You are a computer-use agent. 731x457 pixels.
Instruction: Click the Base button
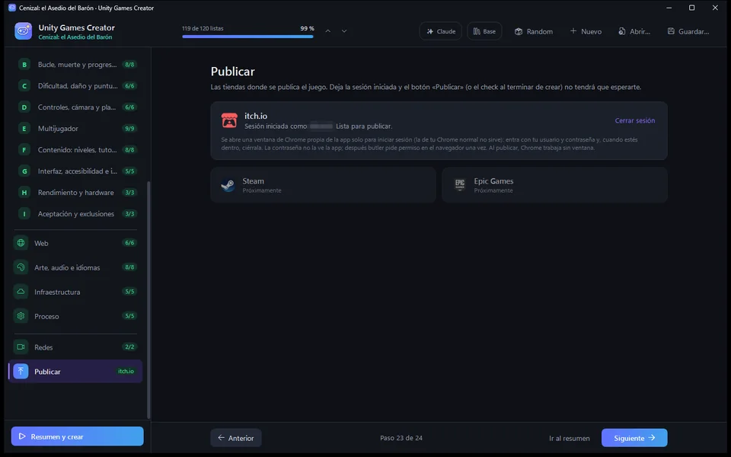click(484, 31)
